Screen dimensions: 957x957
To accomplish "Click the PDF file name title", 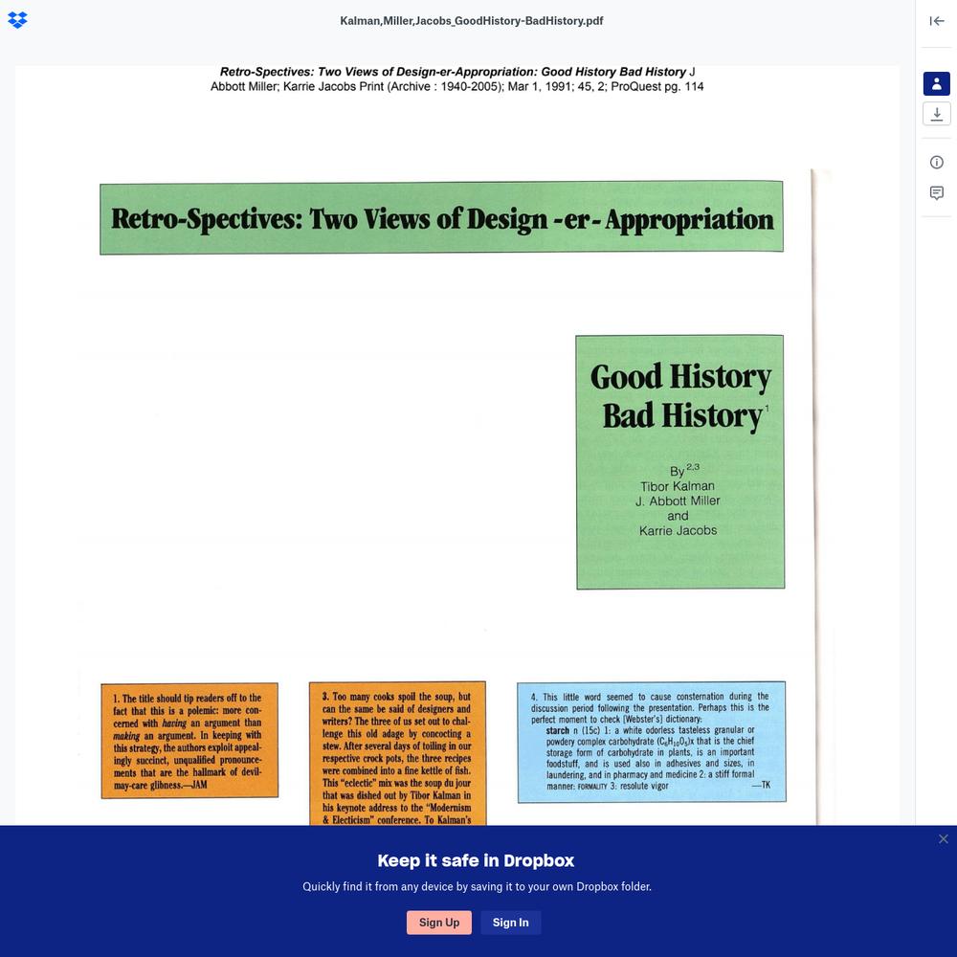I will point(471,21).
